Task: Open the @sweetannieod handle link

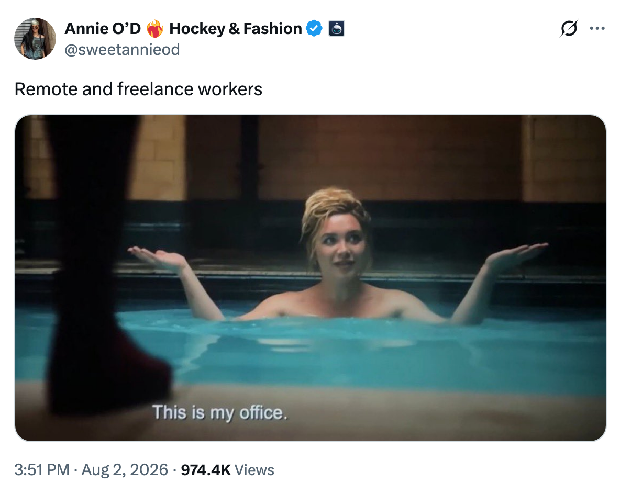Action: (122, 49)
